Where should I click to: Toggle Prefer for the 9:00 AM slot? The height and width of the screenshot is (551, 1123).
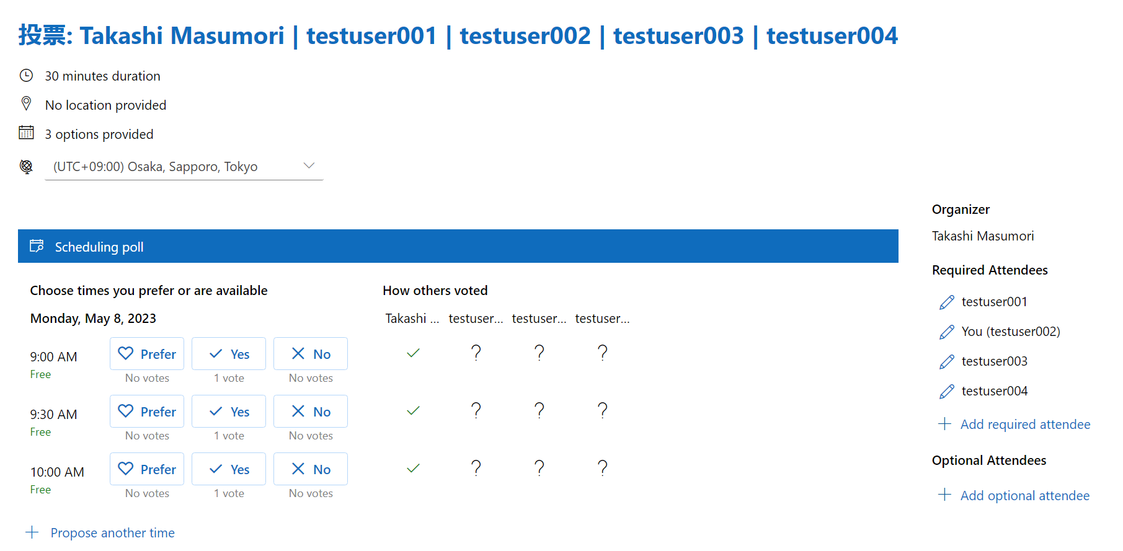tap(147, 354)
